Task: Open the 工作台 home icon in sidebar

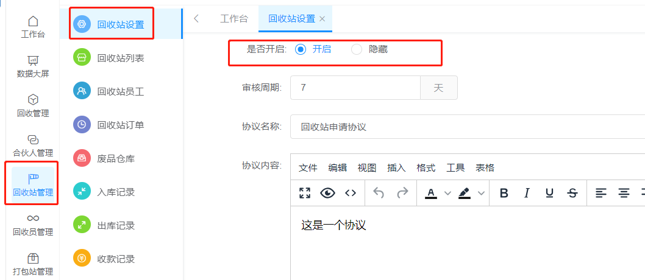Action: [x=33, y=21]
